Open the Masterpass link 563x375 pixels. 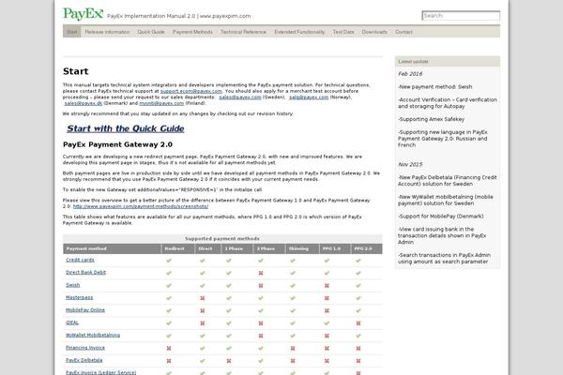click(x=80, y=297)
